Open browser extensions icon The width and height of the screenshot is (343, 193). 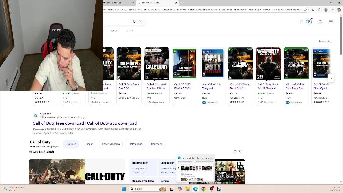click(x=313, y=10)
